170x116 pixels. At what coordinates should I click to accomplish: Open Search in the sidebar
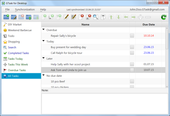click(x=21, y=47)
